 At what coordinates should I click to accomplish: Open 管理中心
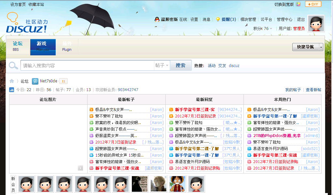click(284, 20)
